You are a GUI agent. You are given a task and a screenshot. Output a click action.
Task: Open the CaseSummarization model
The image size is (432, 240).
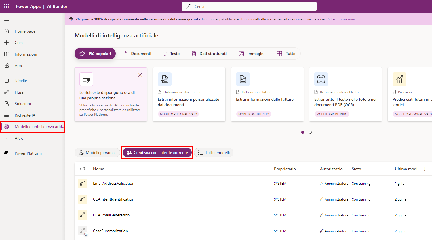[x=111, y=231]
